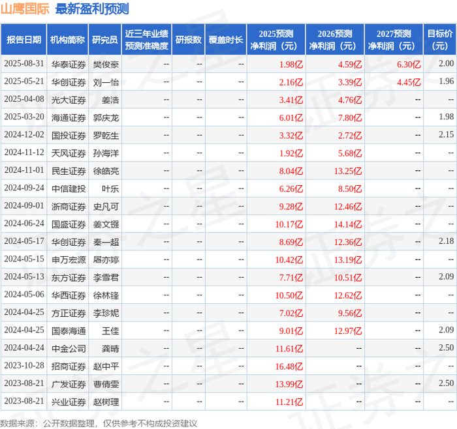
Task: Click the 12.97亿 2026 forecast value
Action: 348,331
